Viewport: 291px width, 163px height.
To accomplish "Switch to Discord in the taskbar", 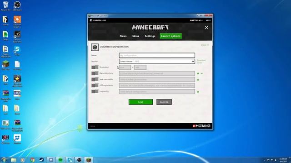I will (51, 160).
